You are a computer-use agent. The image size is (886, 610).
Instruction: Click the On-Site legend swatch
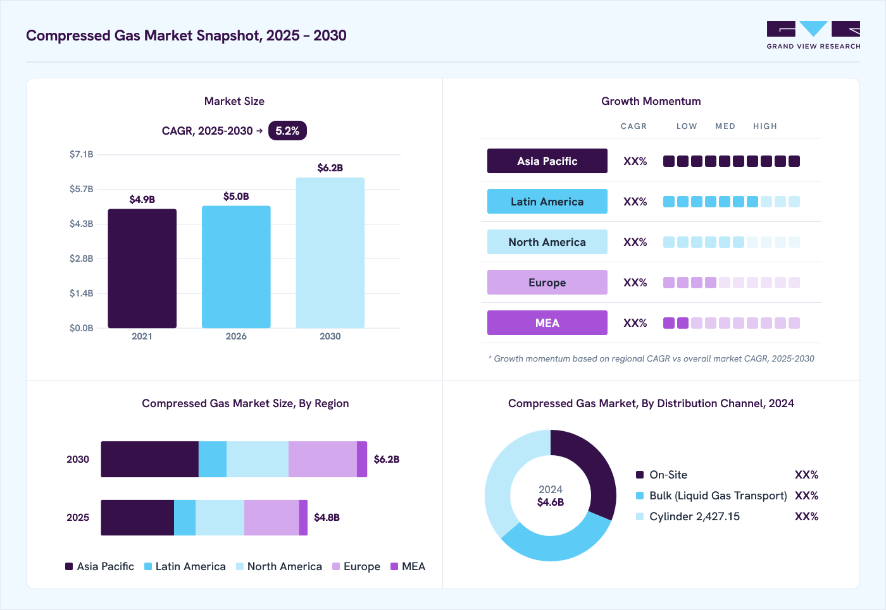640,475
